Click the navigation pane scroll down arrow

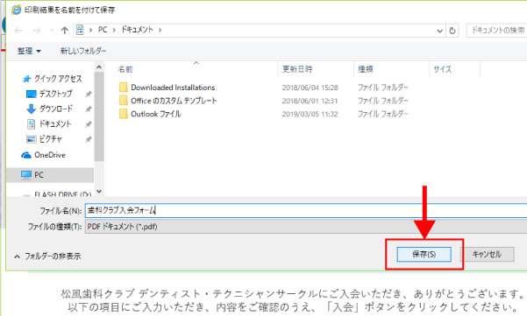tap(99, 191)
